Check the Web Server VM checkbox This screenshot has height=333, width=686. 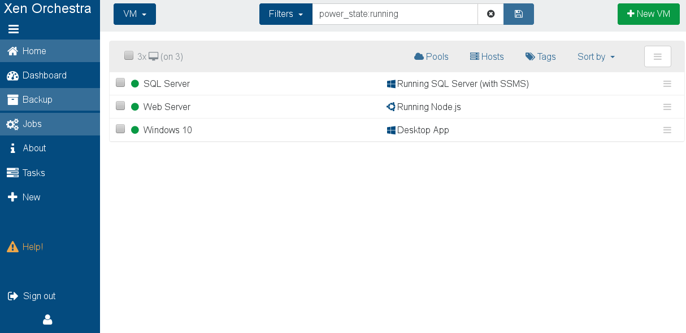(x=120, y=106)
